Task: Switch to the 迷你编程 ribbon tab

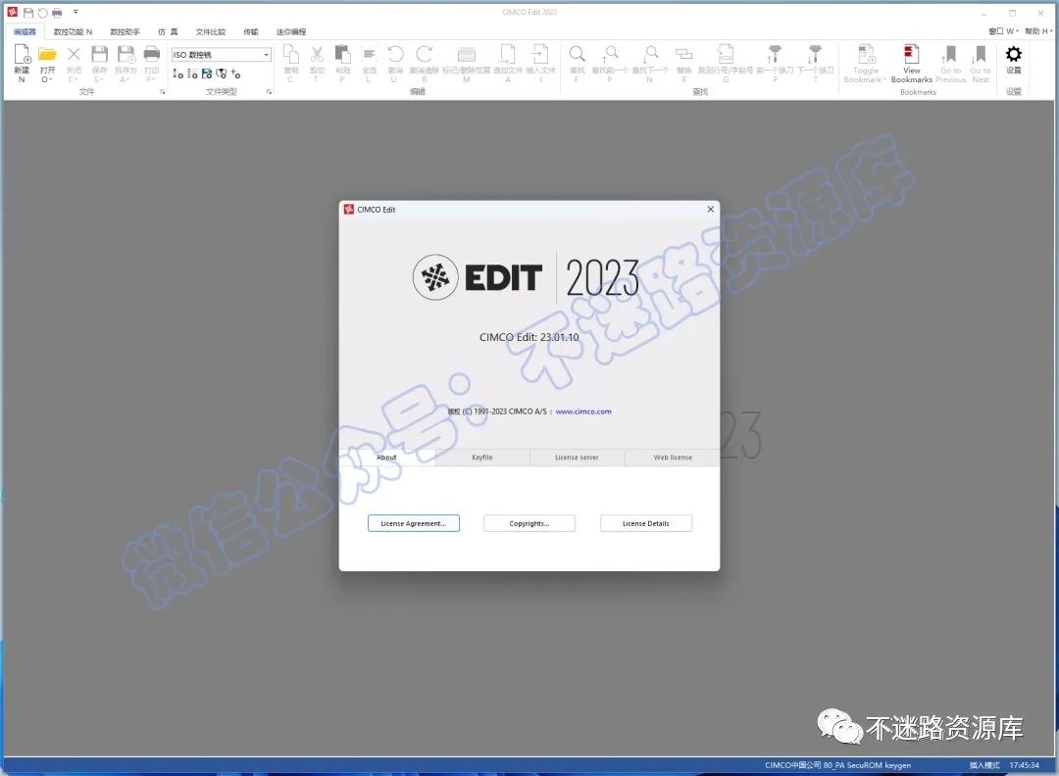Action: coord(291,31)
